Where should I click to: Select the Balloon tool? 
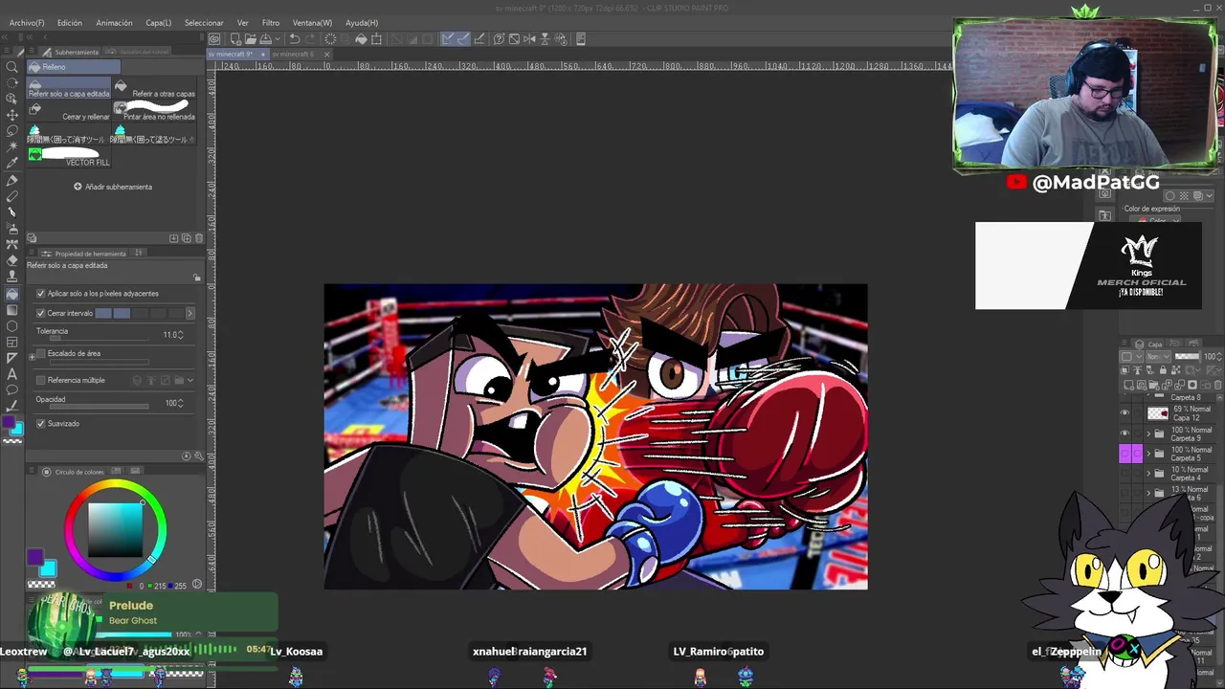click(x=12, y=390)
